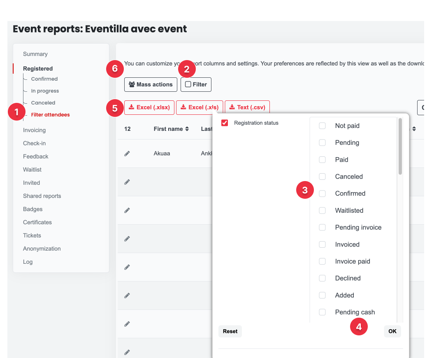427x358 pixels.
Task: Click the row count 12
Action: pyautogui.click(x=128, y=129)
